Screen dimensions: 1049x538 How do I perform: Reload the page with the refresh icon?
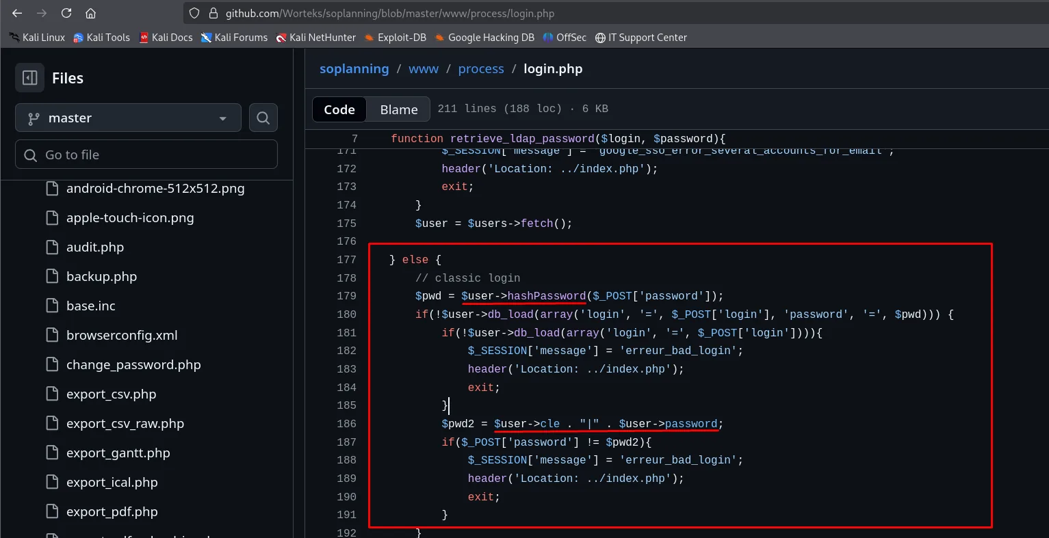tap(66, 13)
